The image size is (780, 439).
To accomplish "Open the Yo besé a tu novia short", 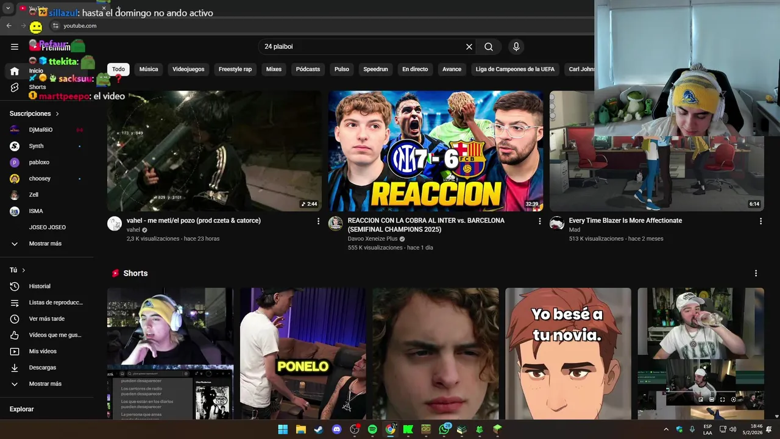I will (x=568, y=354).
